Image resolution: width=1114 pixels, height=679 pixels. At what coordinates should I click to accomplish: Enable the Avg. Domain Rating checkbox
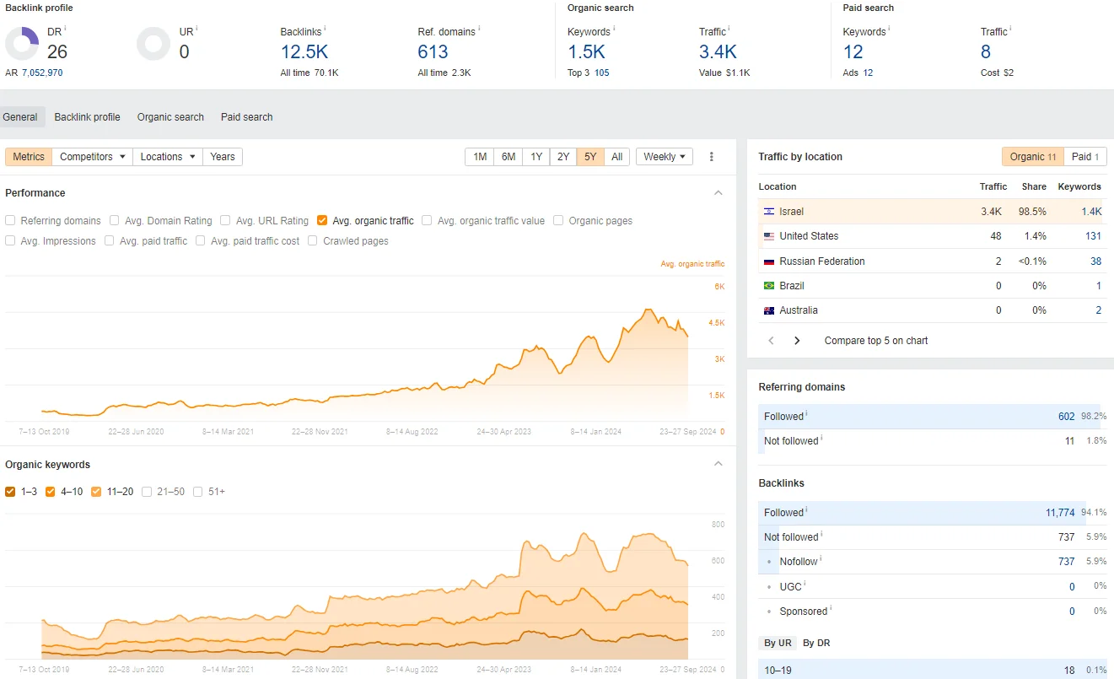115,221
